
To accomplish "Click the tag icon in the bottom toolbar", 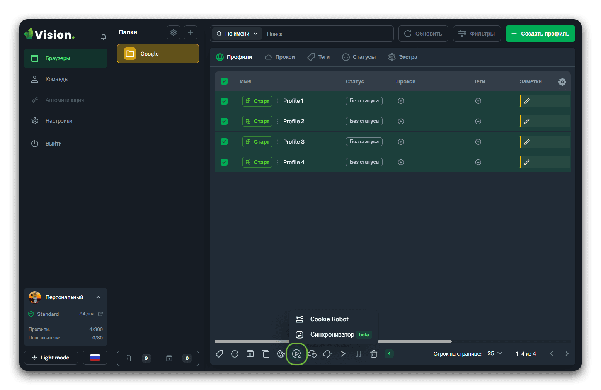I will (x=219, y=354).
